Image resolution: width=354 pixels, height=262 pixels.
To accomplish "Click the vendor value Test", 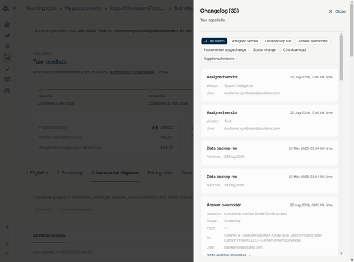I will click(x=228, y=121).
